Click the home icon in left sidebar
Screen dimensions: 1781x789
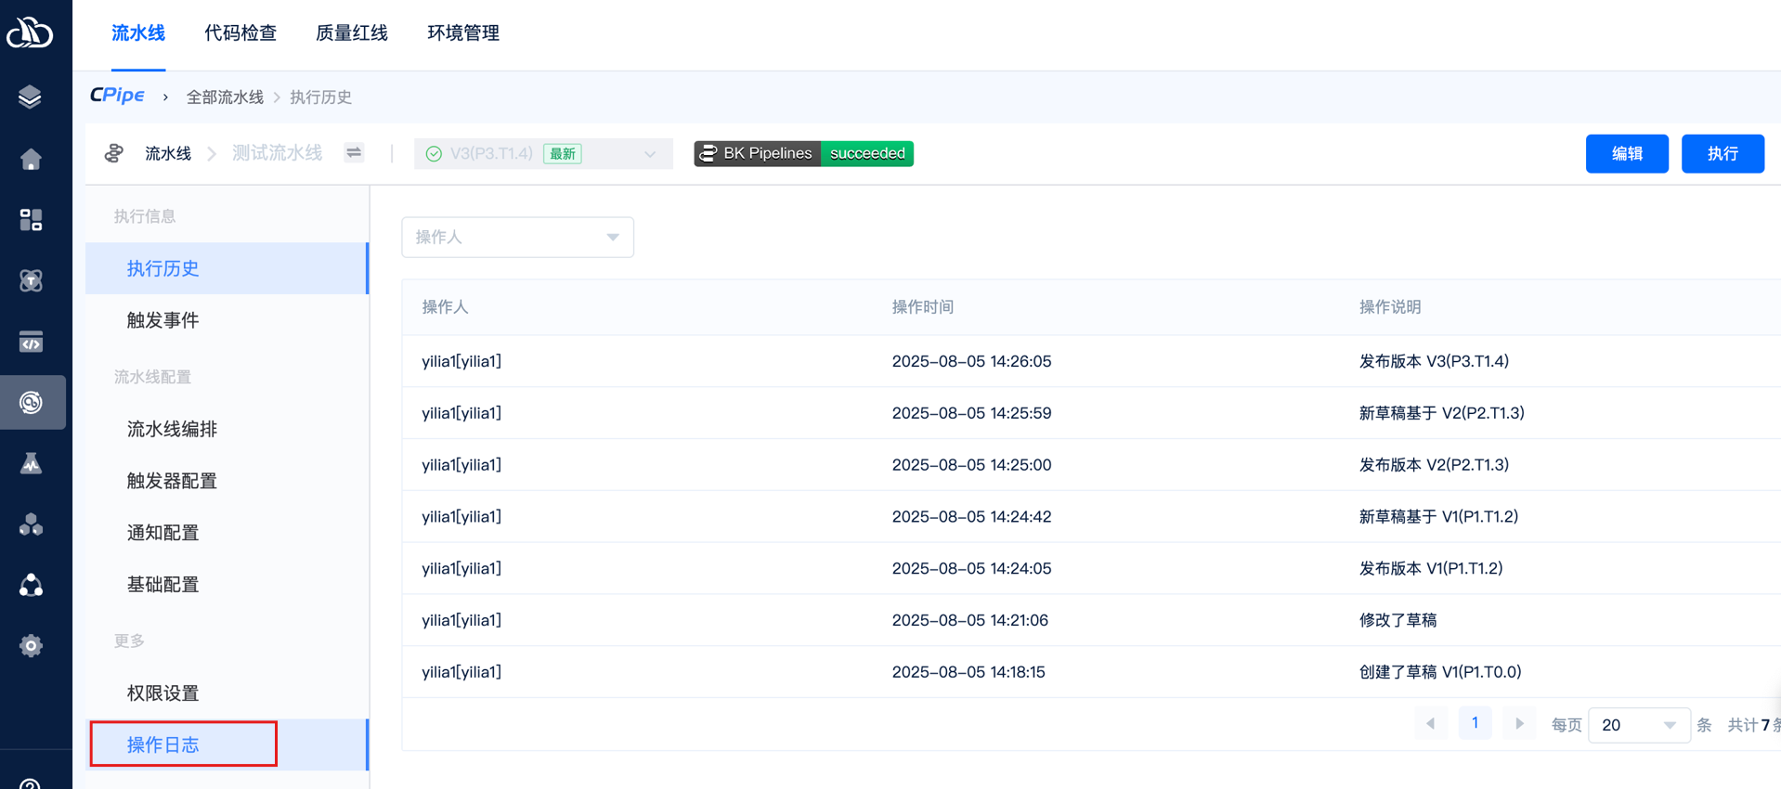[31, 160]
